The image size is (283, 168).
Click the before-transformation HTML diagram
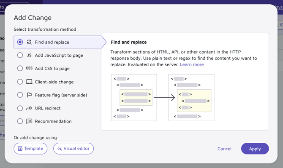coord(134,98)
